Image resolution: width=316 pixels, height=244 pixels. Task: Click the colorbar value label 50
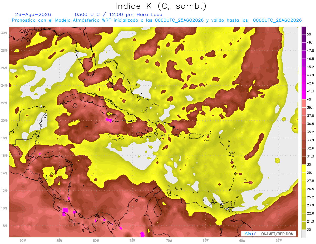309,34
